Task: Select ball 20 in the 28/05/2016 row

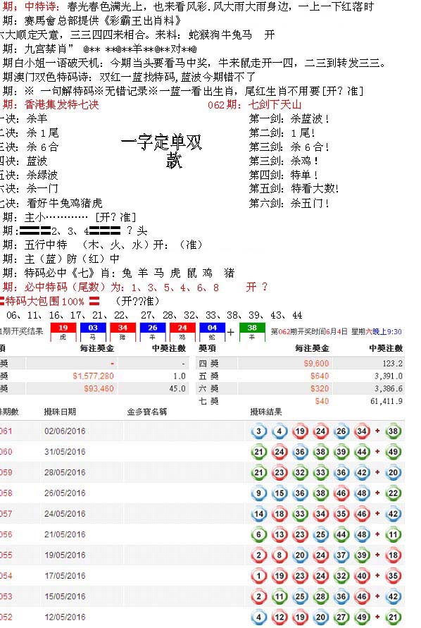Action: pyautogui.click(x=393, y=473)
